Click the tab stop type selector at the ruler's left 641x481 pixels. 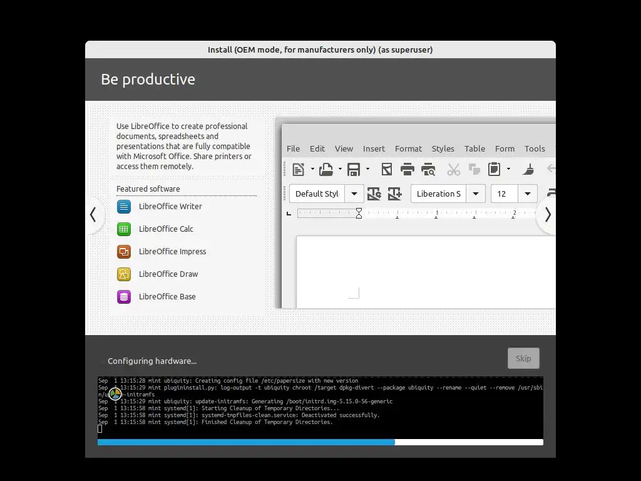point(289,214)
